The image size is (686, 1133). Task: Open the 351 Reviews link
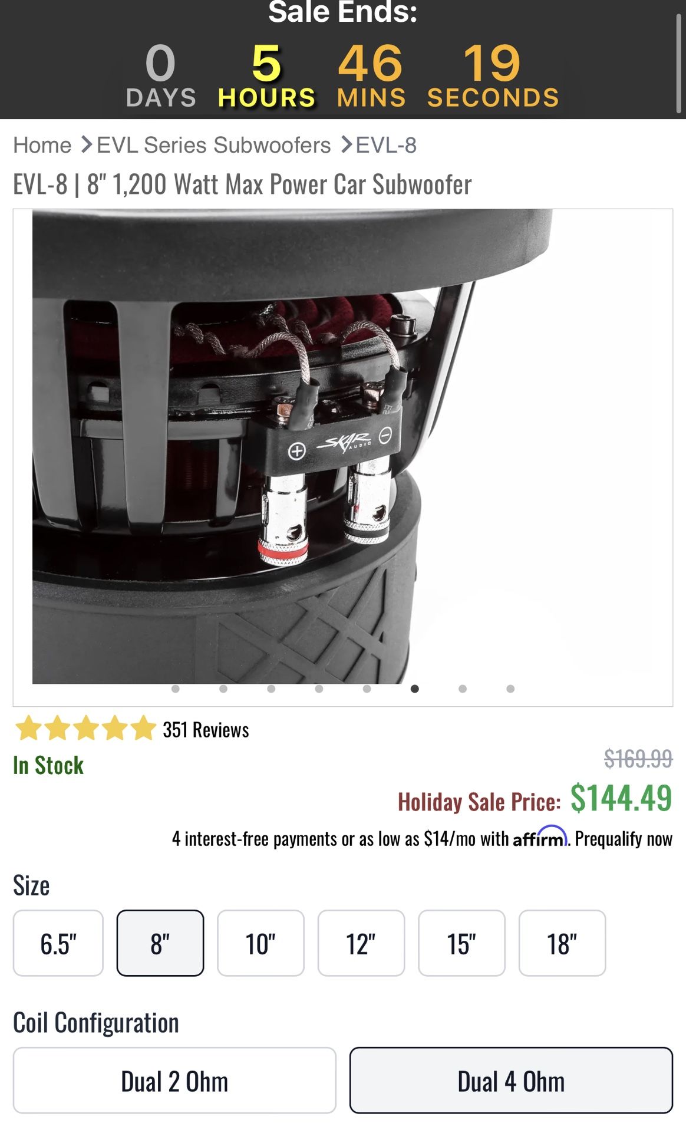point(206,730)
